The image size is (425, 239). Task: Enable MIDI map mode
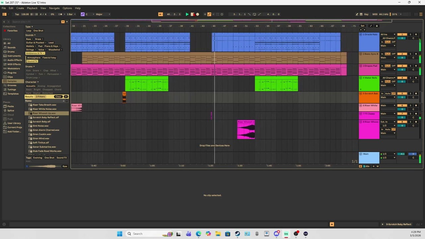[x=375, y=14]
